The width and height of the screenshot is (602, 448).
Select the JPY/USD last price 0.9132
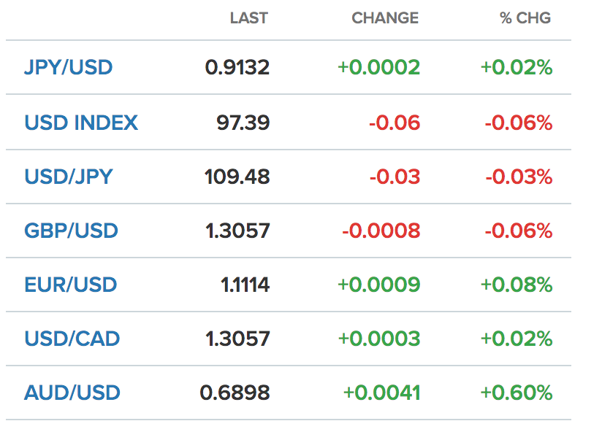click(237, 68)
